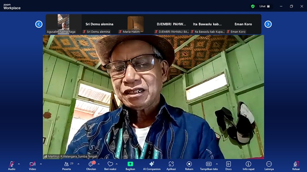The image size is (307, 172).
Task: Click the green Bagikan share screen button
Action: click(x=130, y=166)
